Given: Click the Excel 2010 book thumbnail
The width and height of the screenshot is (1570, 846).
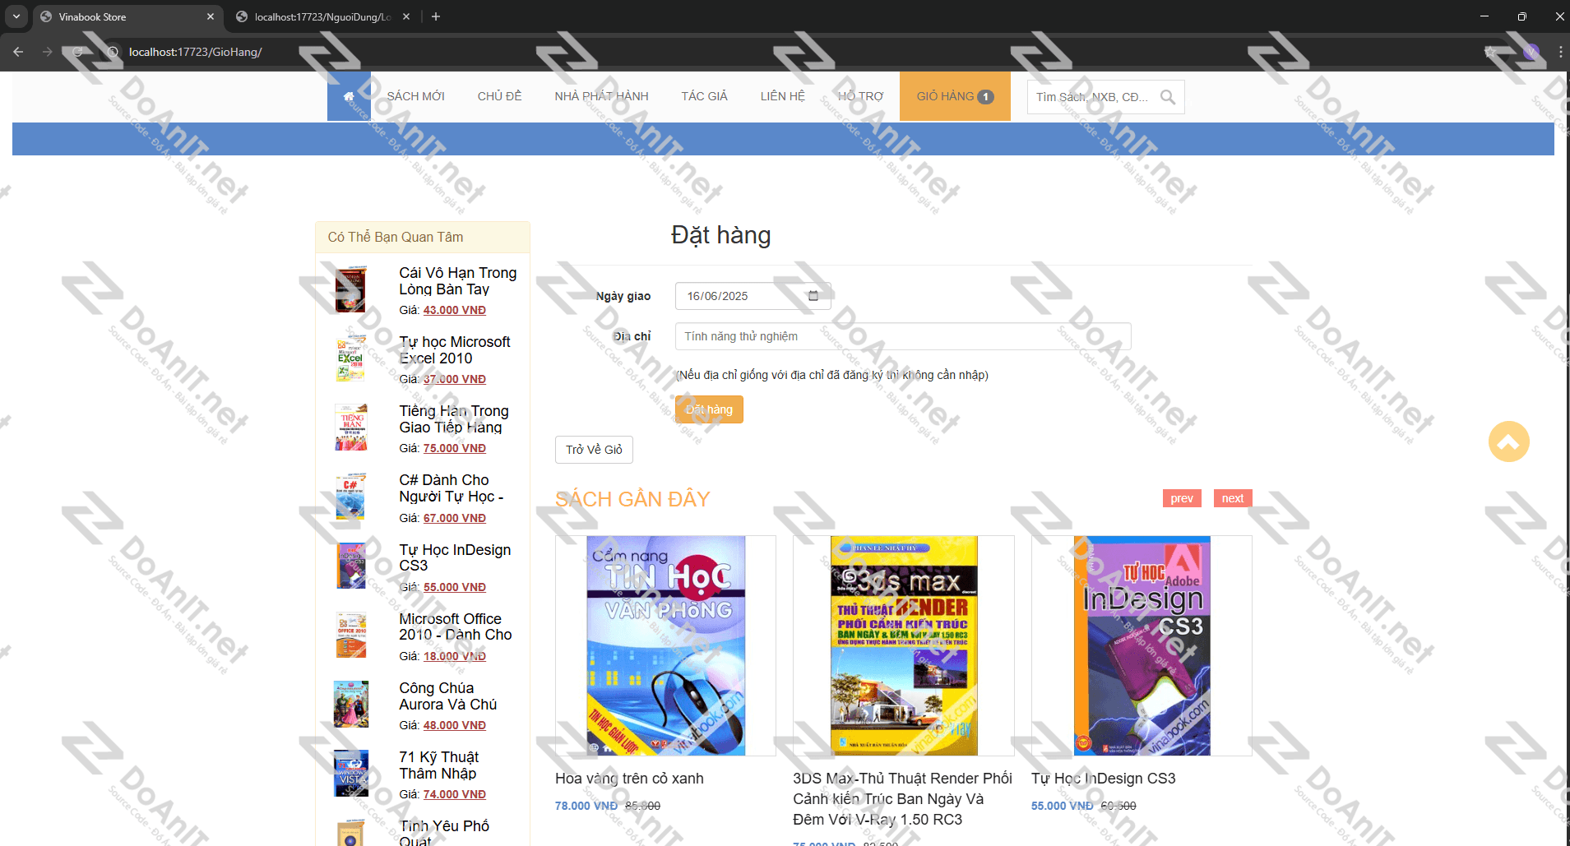Looking at the screenshot, I should [350, 358].
